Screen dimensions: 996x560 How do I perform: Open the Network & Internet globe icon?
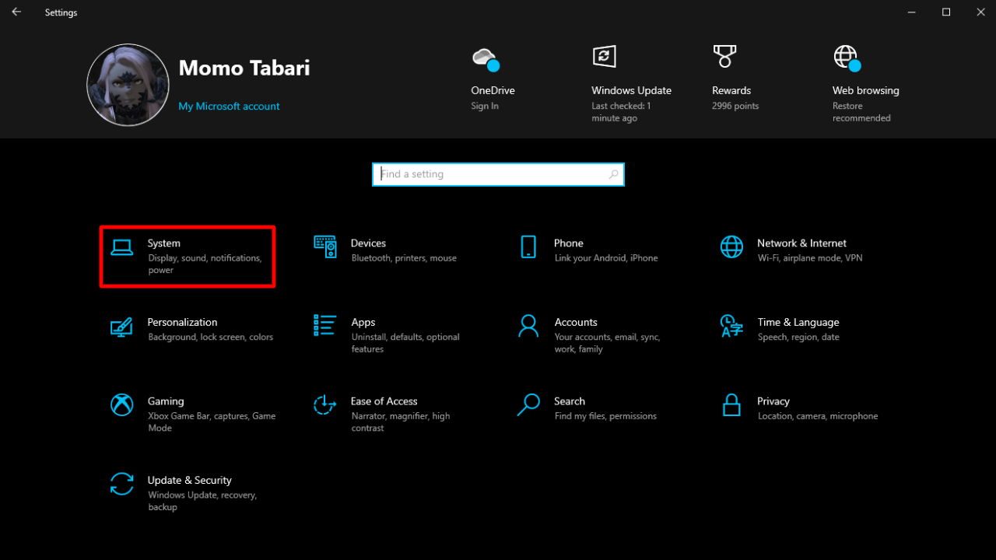coord(731,247)
